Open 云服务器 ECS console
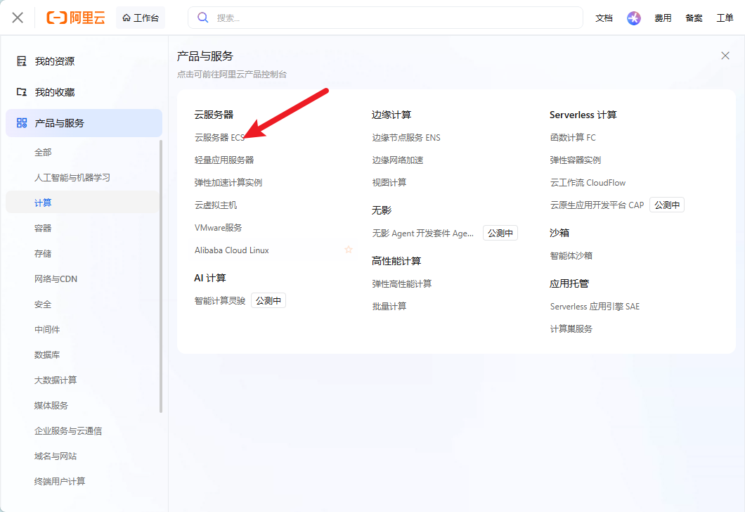This screenshot has width=745, height=512. tap(219, 137)
